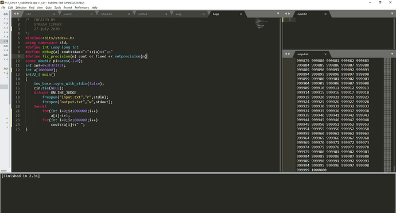Click the 'using namespace std;' line
396x213 pixels.
coord(46,42)
